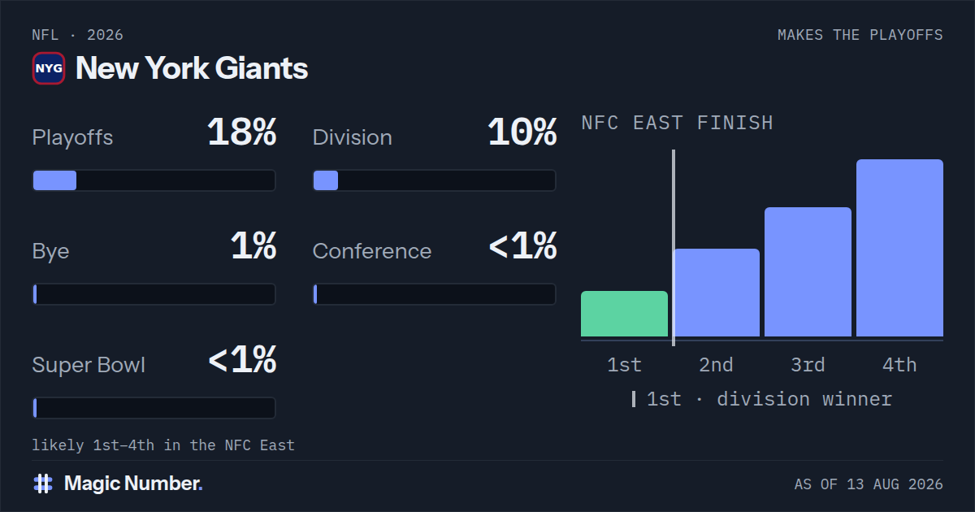
Task: Click the 4th axis label
Action: click(899, 365)
